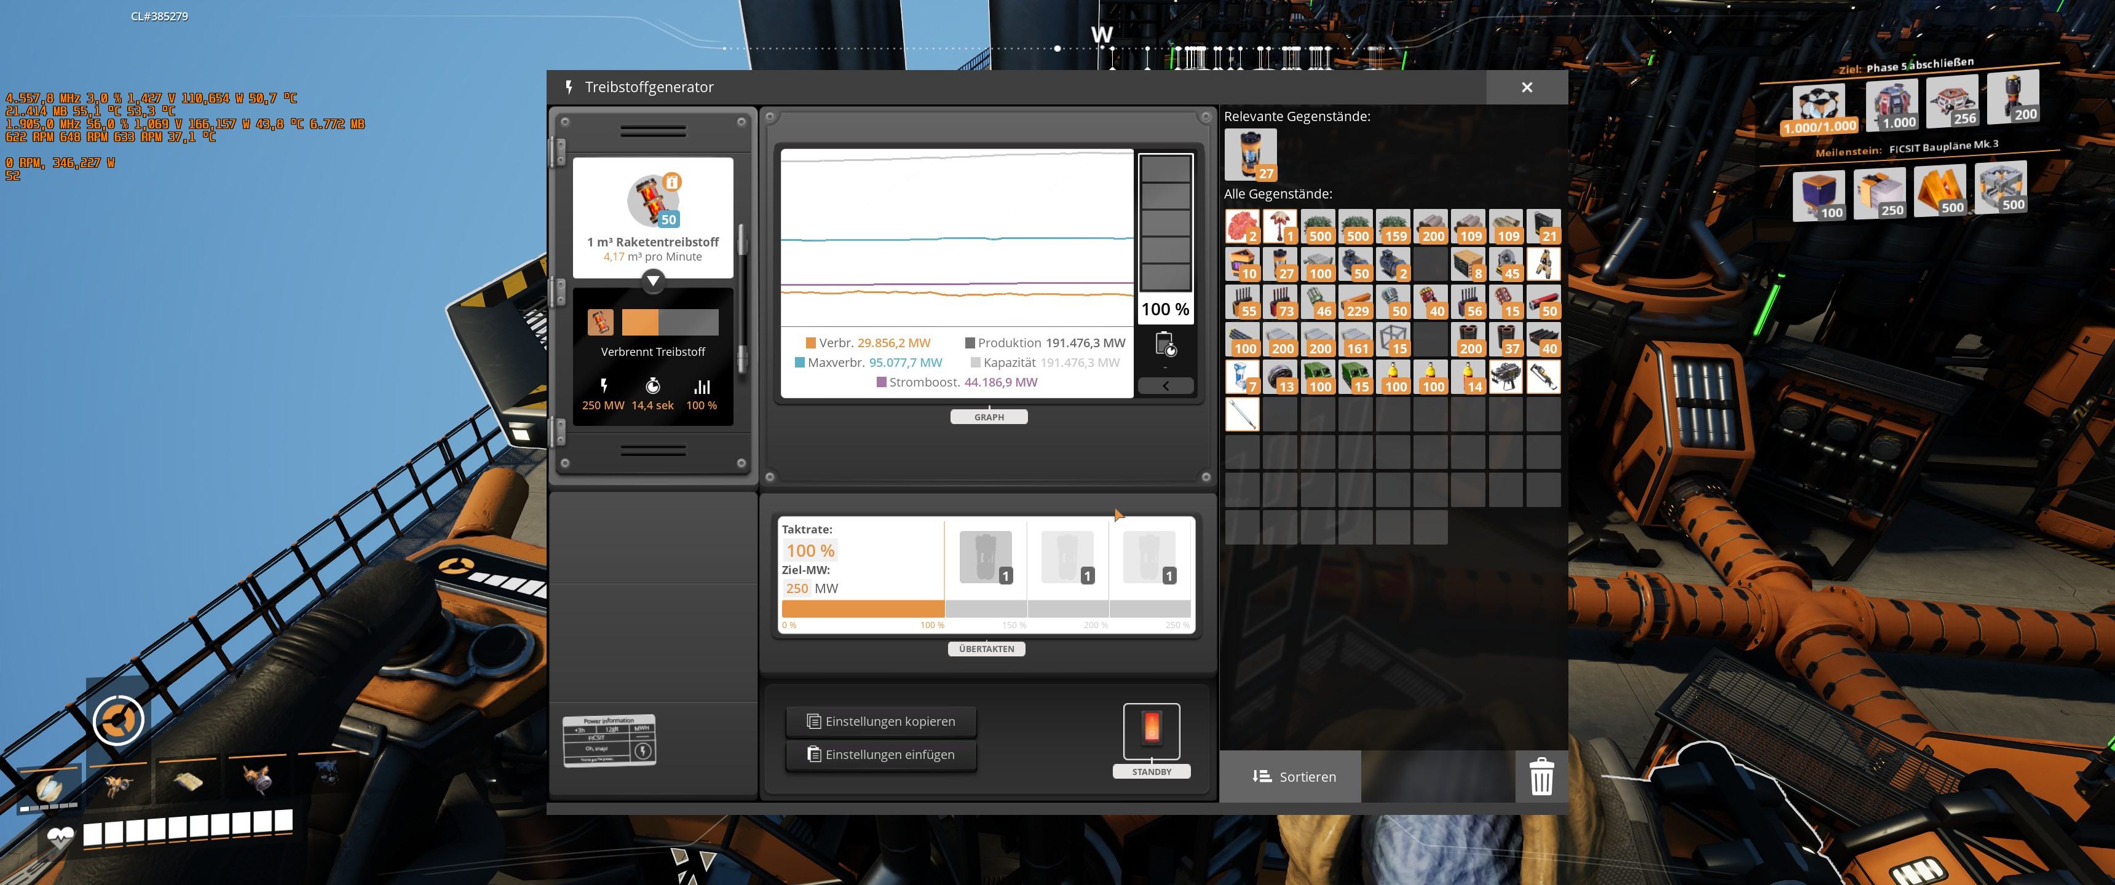Pick the leaves stack of 159

click(1393, 227)
